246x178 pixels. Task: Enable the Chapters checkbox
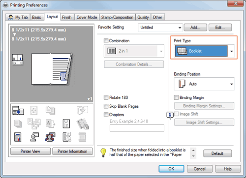click(x=106, y=115)
